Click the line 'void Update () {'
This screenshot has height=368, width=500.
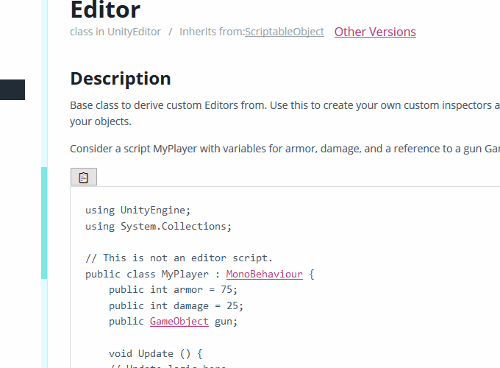point(156,353)
